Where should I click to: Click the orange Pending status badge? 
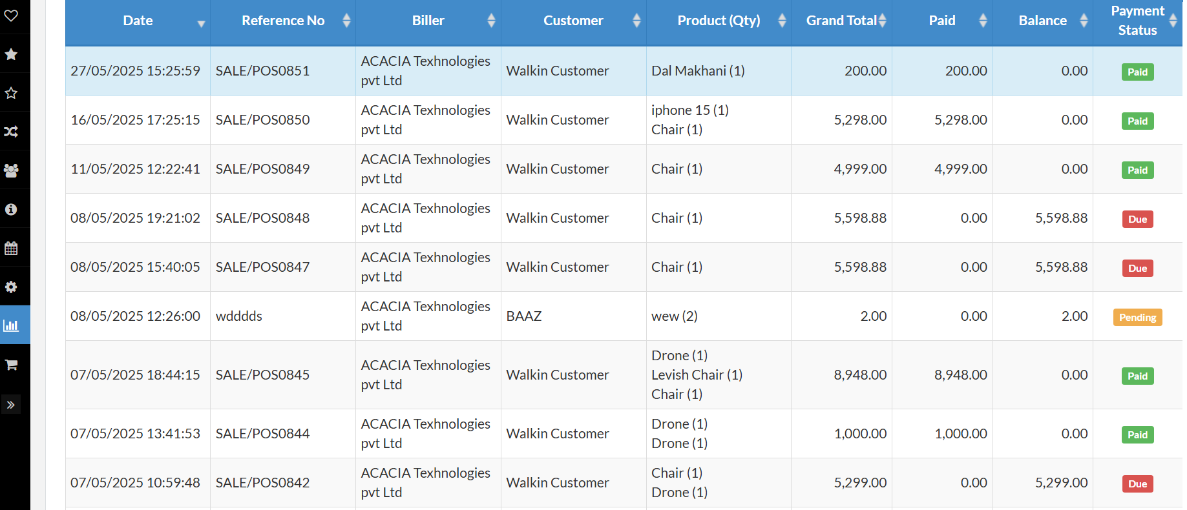coord(1137,317)
